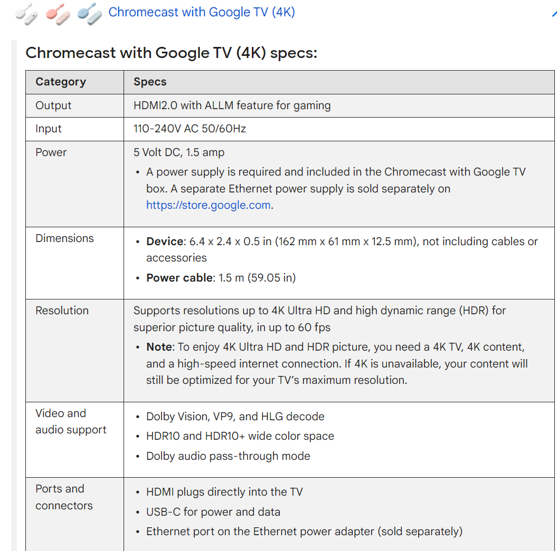Click the Dolby Vision, VP9, HLG bullet

235,417
